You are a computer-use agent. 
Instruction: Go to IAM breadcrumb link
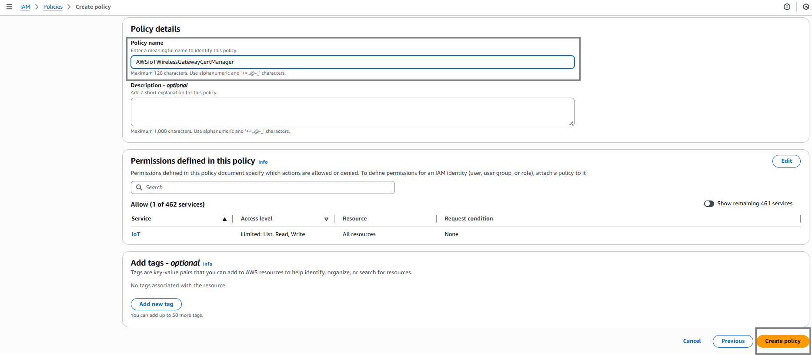[x=25, y=7]
